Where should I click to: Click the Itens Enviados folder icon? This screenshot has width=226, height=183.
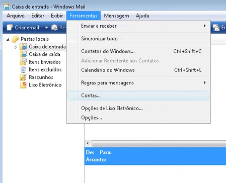(x=23, y=62)
